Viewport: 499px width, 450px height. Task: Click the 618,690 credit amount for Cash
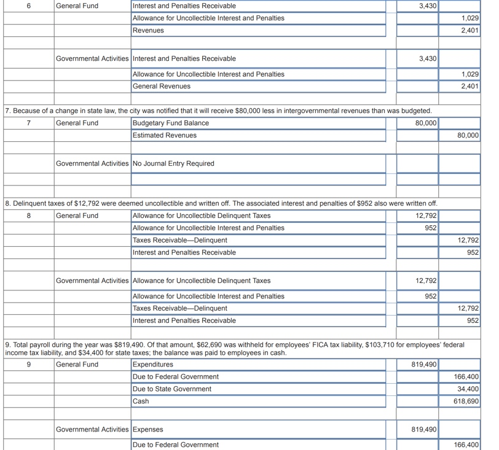(x=459, y=402)
